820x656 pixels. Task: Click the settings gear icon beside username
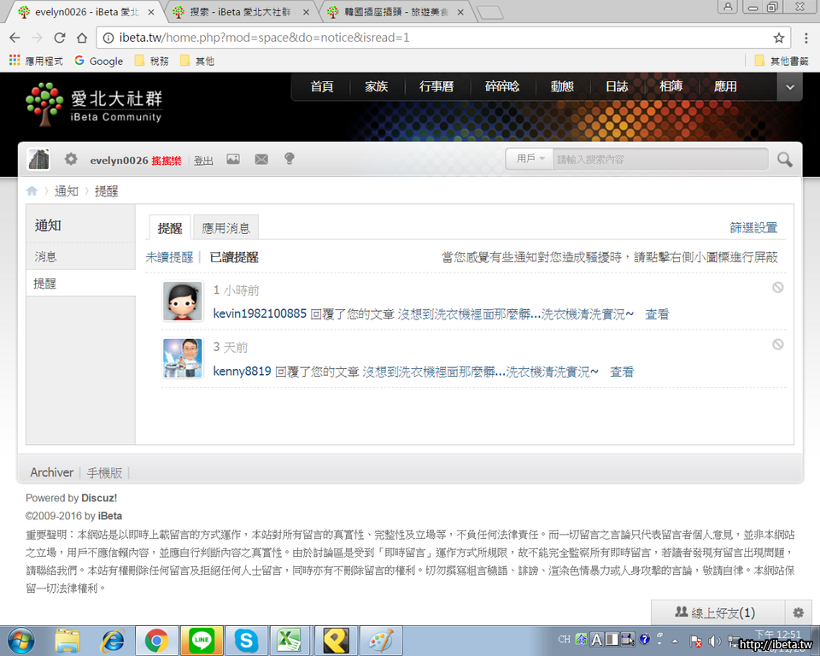click(71, 159)
